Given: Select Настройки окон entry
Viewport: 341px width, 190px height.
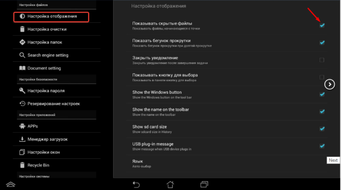Looking at the screenshot, I should click(57, 152).
